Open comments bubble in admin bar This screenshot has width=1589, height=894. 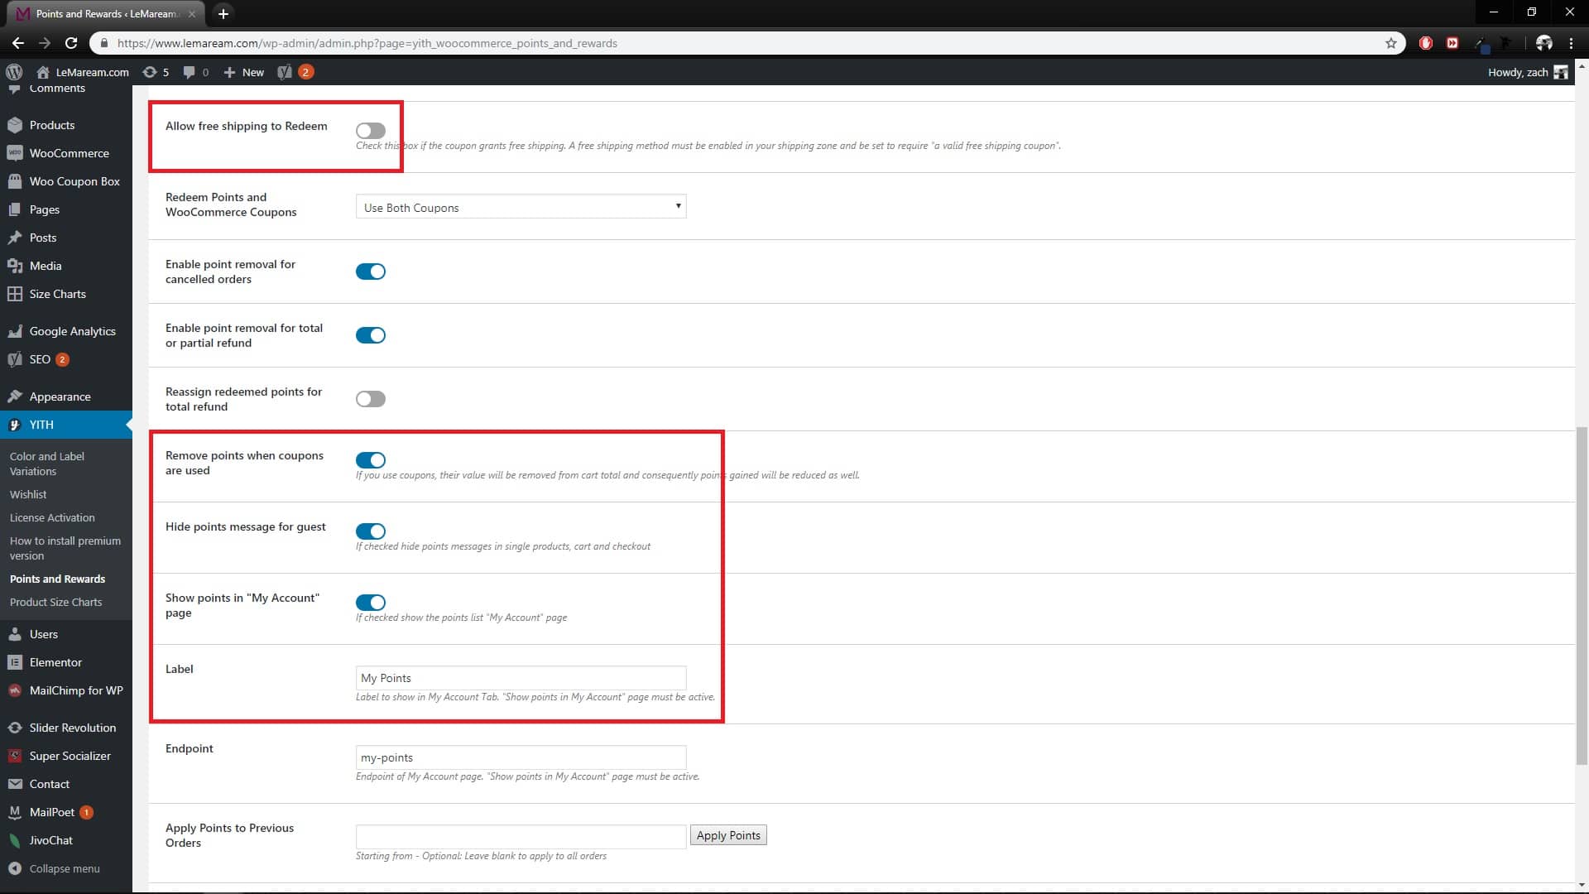click(195, 72)
